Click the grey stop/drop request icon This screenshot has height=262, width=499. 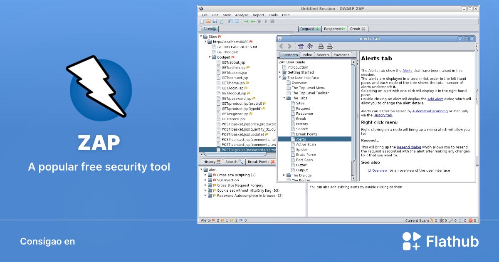click(x=272, y=21)
